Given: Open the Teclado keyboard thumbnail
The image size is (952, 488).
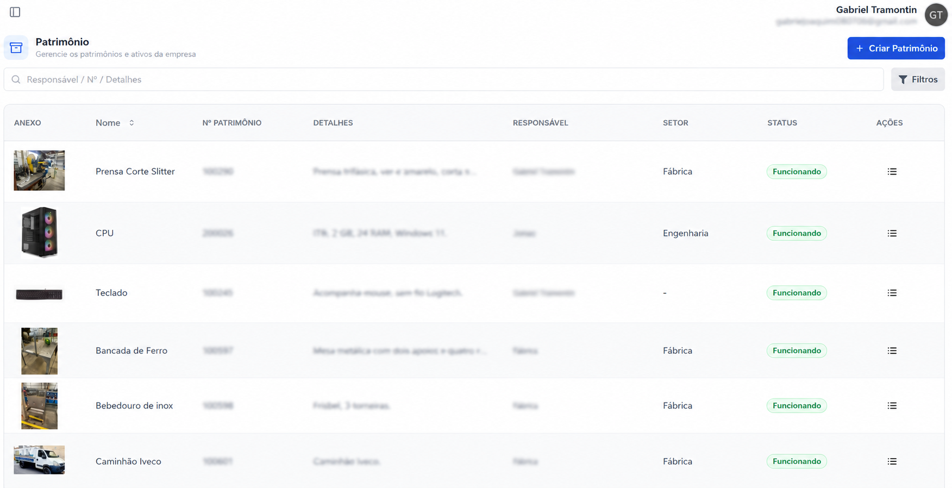Looking at the screenshot, I should [39, 294].
